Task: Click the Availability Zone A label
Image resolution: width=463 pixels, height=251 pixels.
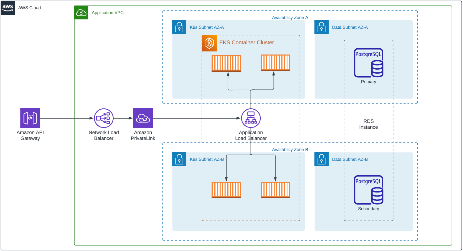Action: [290, 18]
